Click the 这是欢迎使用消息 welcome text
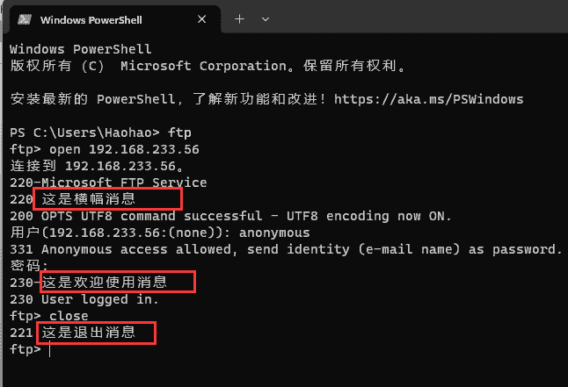 (115, 282)
